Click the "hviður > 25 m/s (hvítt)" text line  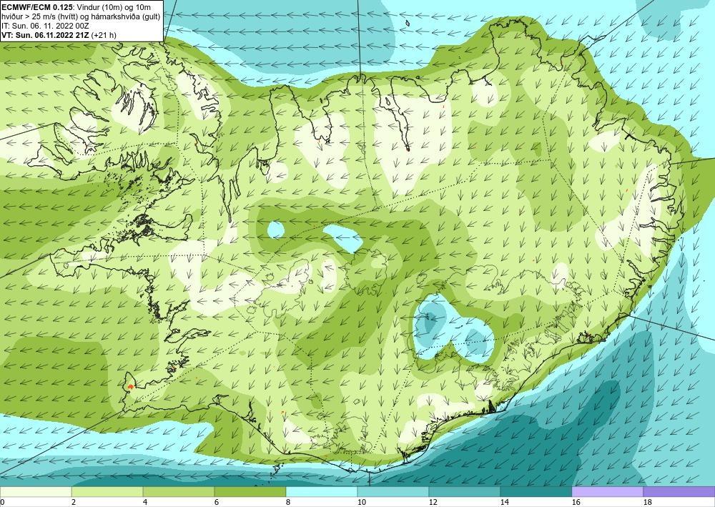point(40,16)
